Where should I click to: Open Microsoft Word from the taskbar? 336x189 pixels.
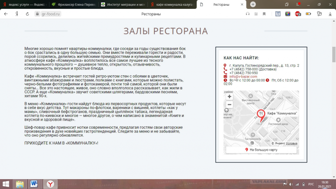34,184
